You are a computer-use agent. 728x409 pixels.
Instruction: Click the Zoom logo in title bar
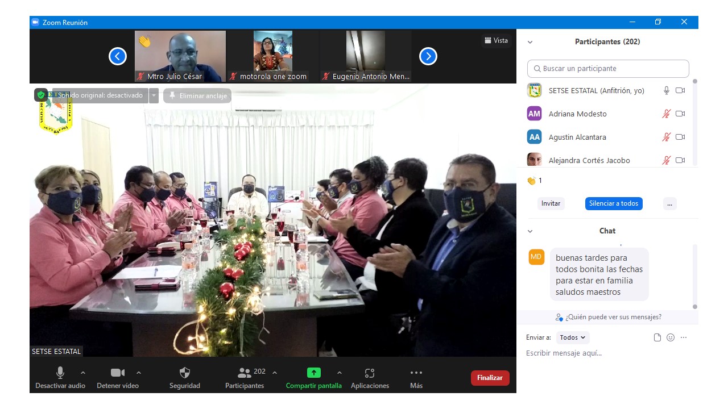pos(35,22)
